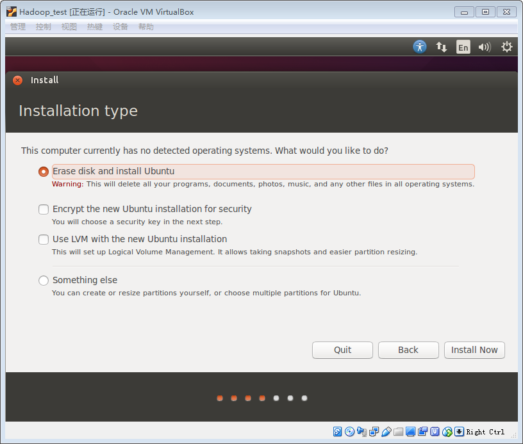Click the VirtualBox app icon in the title bar

(12, 12)
